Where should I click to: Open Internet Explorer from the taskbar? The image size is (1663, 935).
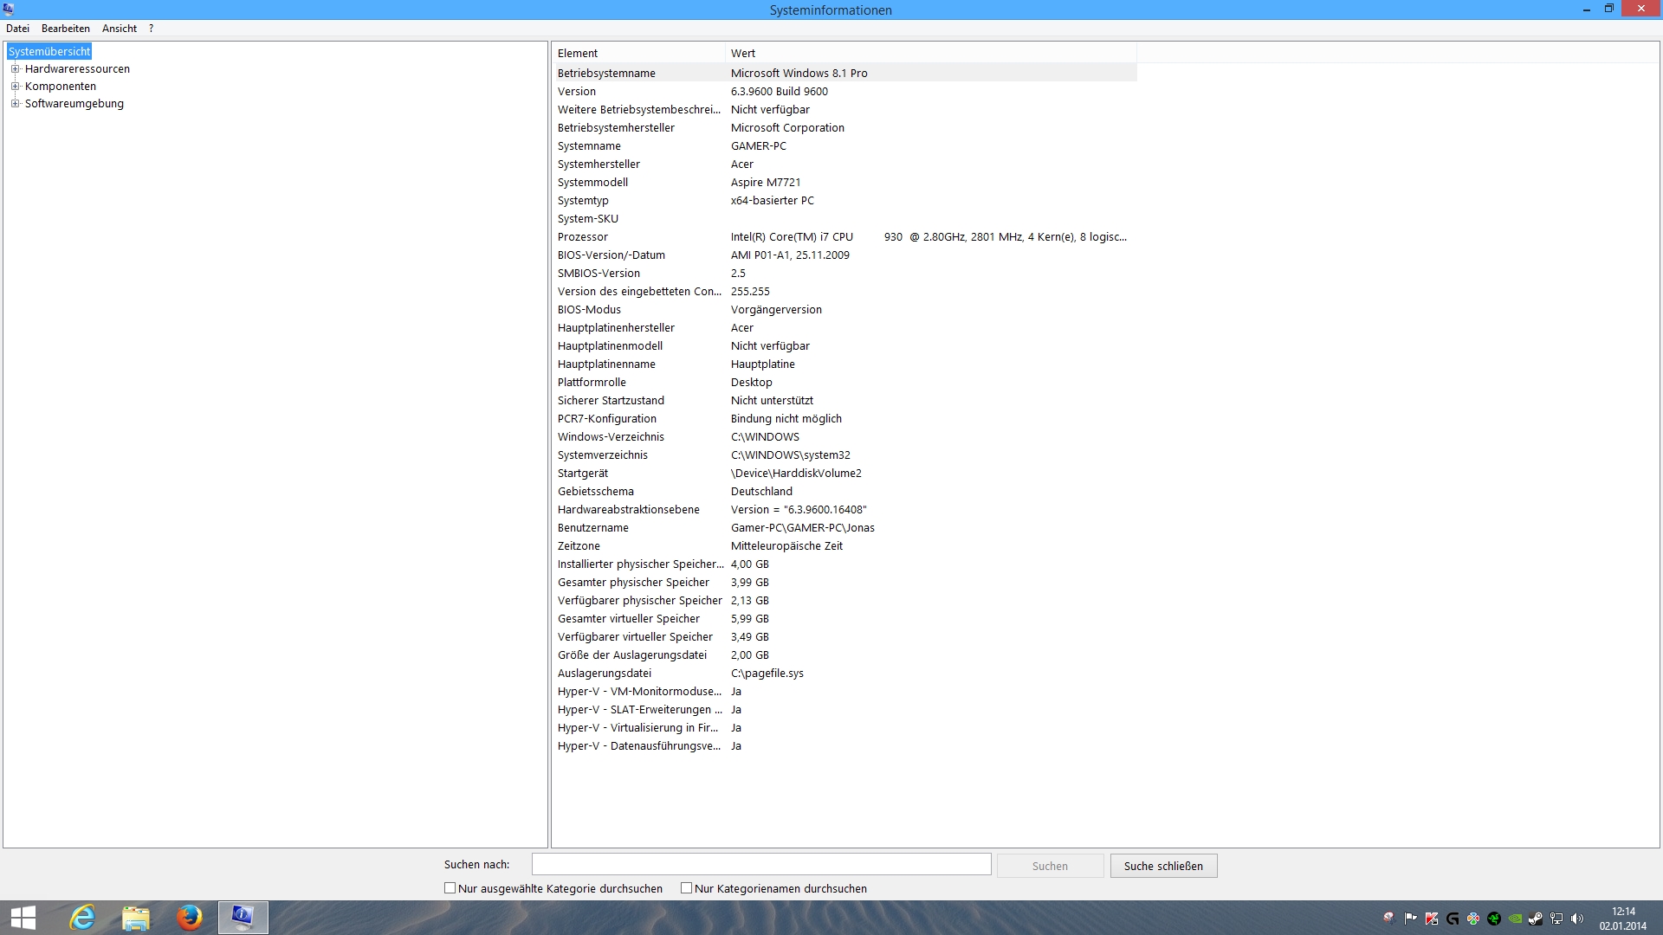tap(82, 918)
